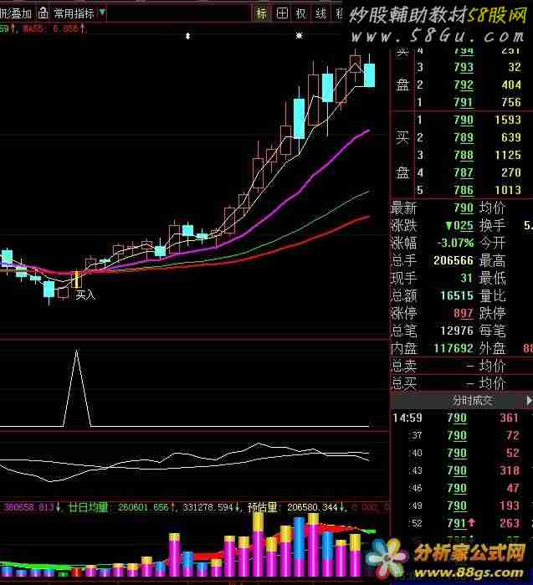Viewport: 533px width, 585px height.
Task: Click the 现手 value 31
Action: (466, 278)
